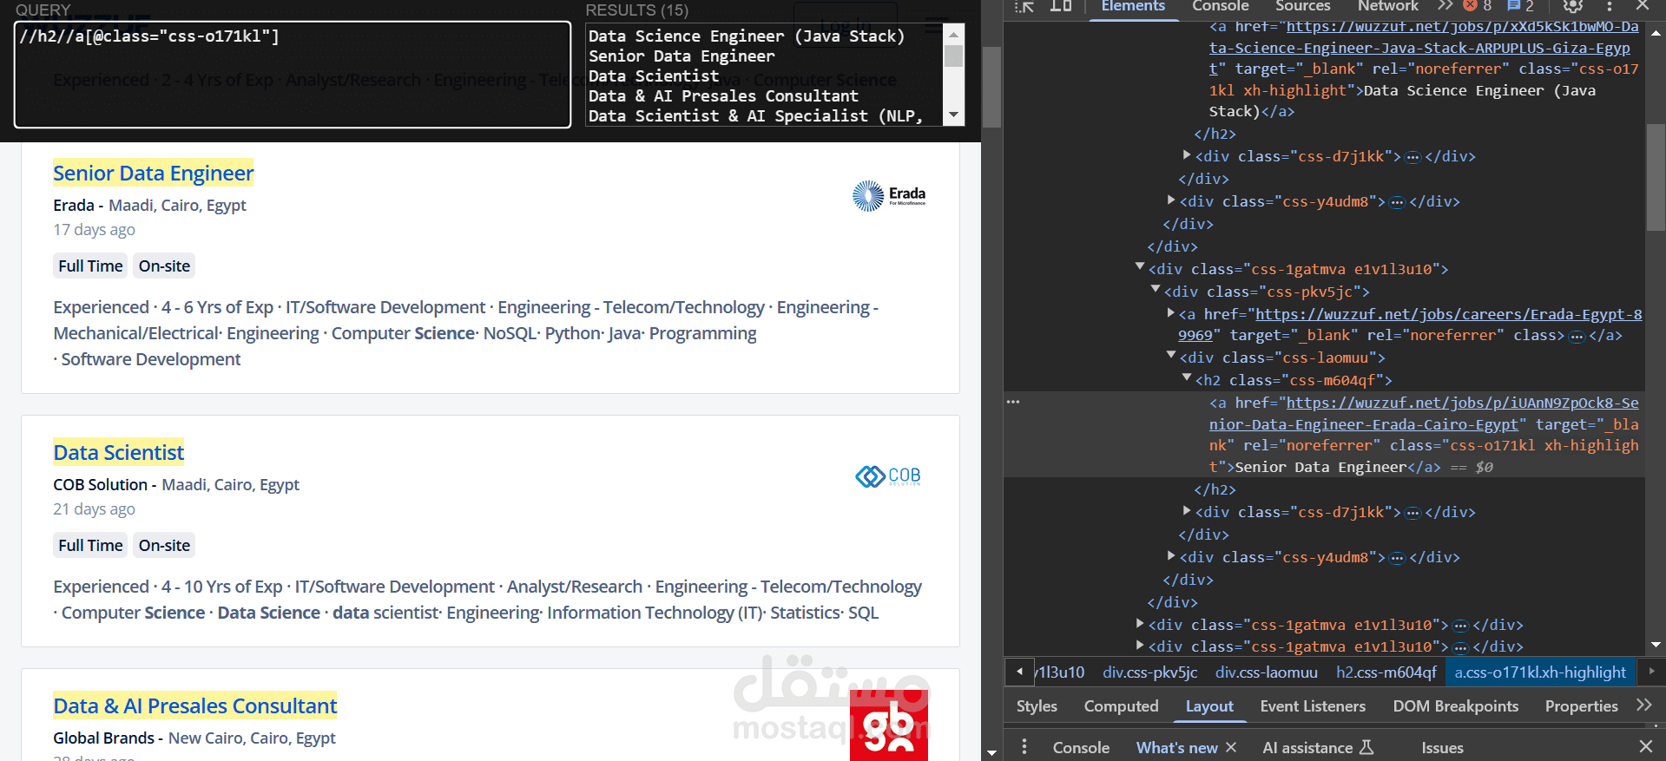Image resolution: width=1666 pixels, height=761 pixels.
Task: Activate the DevTools inspect element picker icon
Action: point(1025,6)
